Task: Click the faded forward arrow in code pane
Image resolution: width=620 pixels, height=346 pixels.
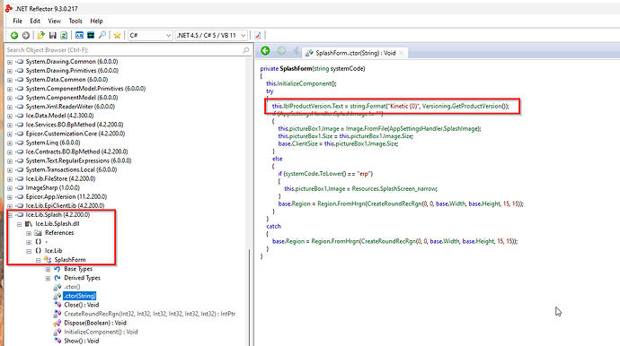Action: point(281,50)
